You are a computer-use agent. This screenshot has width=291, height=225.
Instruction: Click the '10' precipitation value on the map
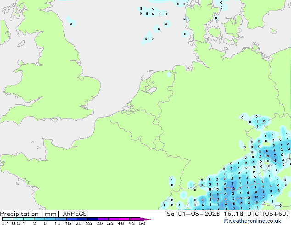pos(256,197)
